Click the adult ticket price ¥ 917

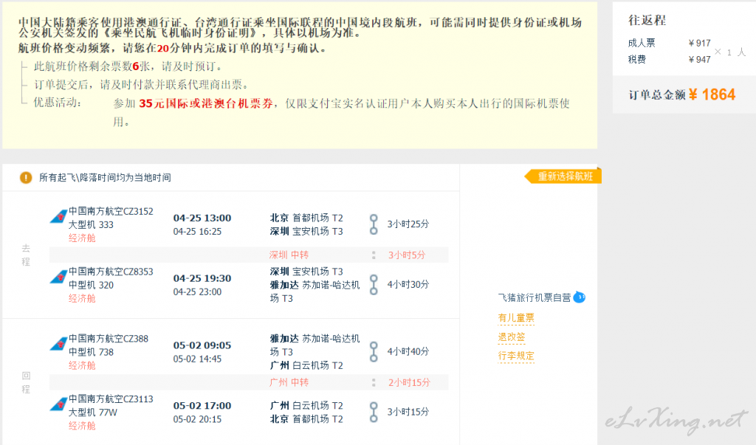click(700, 43)
